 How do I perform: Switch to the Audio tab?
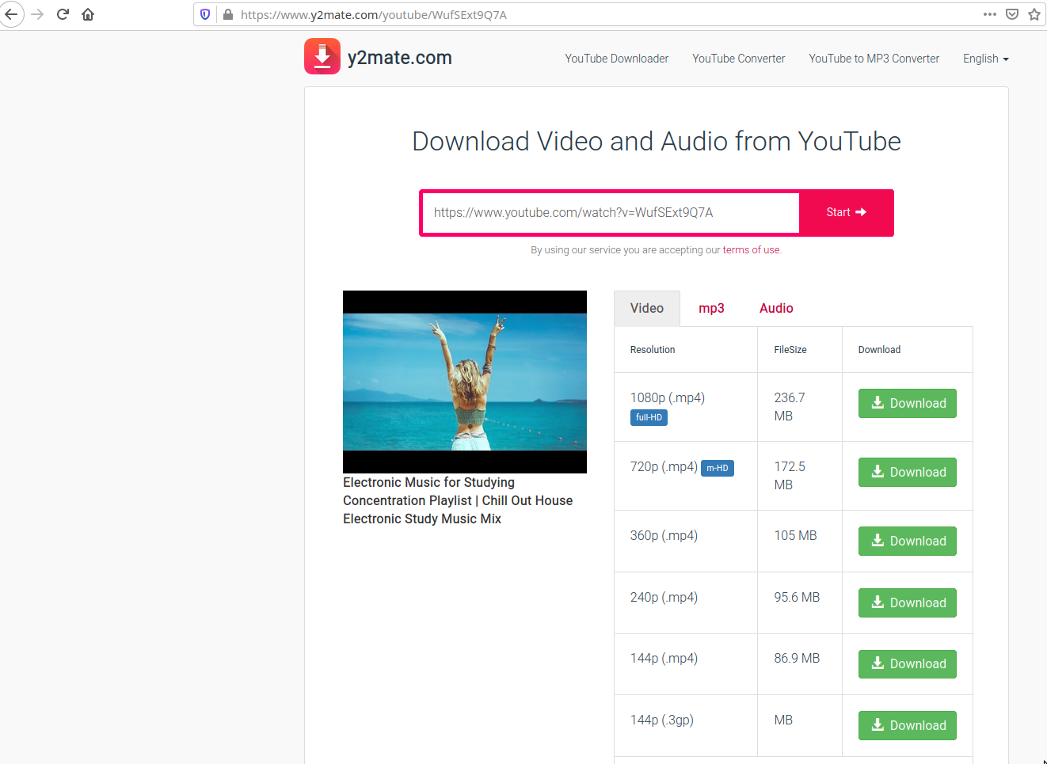point(776,309)
